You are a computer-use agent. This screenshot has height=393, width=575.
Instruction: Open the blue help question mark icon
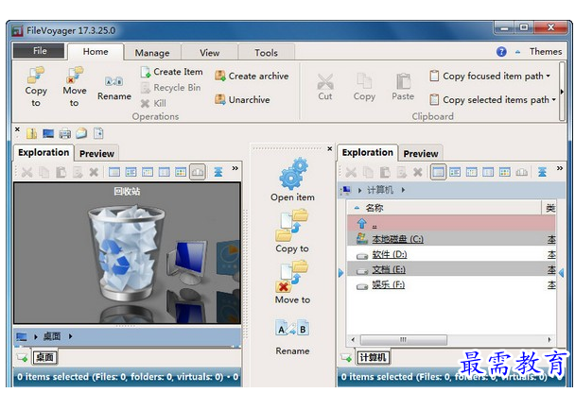501,52
